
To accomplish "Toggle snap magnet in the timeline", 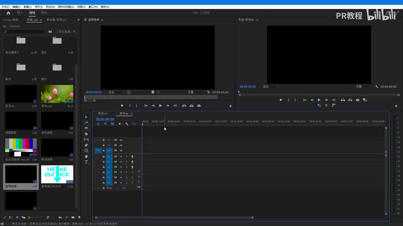I will coord(105,124).
